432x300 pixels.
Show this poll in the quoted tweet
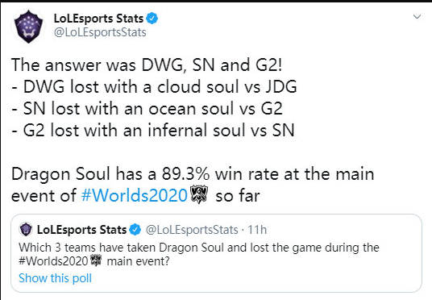(x=55, y=278)
